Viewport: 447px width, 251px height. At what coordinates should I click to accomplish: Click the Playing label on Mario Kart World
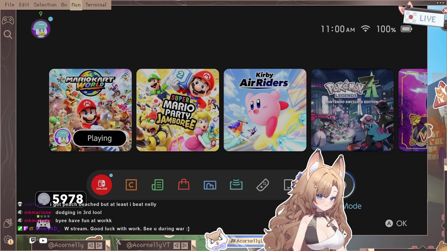click(x=100, y=138)
